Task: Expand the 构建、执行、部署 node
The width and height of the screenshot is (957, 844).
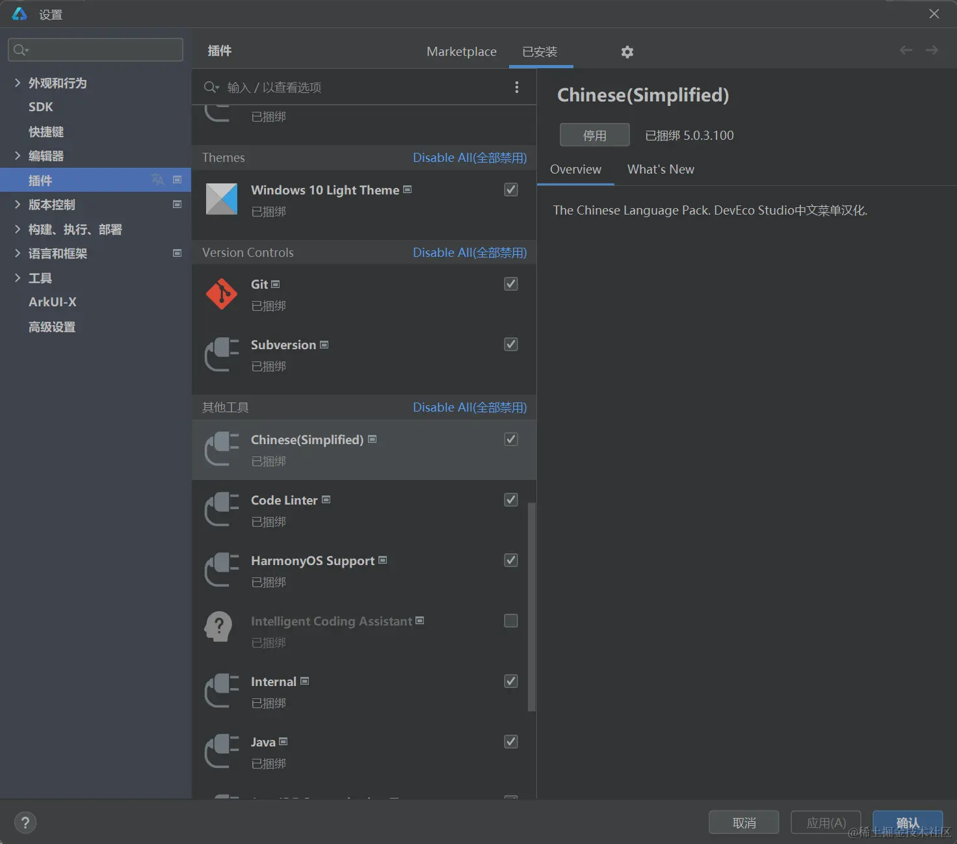Action: (18, 229)
